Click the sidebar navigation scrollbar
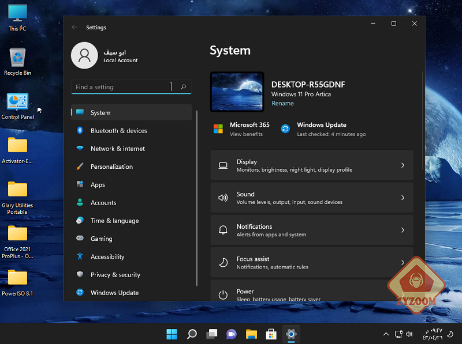Screen dimensions: 462x344 click(x=197, y=198)
